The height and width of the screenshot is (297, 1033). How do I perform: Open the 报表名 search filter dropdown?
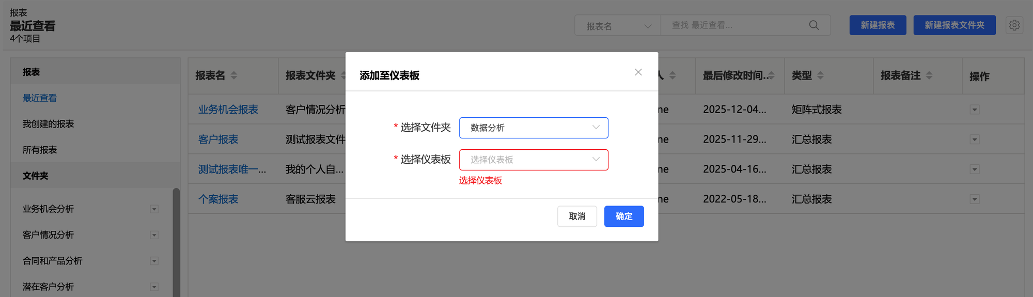[618, 26]
